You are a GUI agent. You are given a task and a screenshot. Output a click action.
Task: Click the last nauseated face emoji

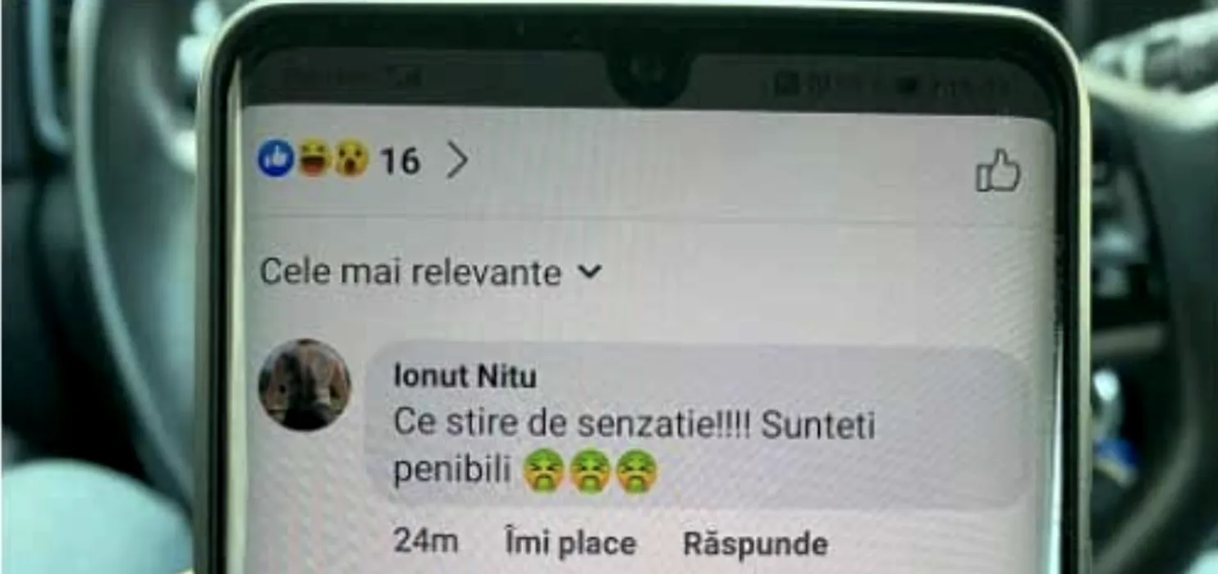click(x=637, y=471)
